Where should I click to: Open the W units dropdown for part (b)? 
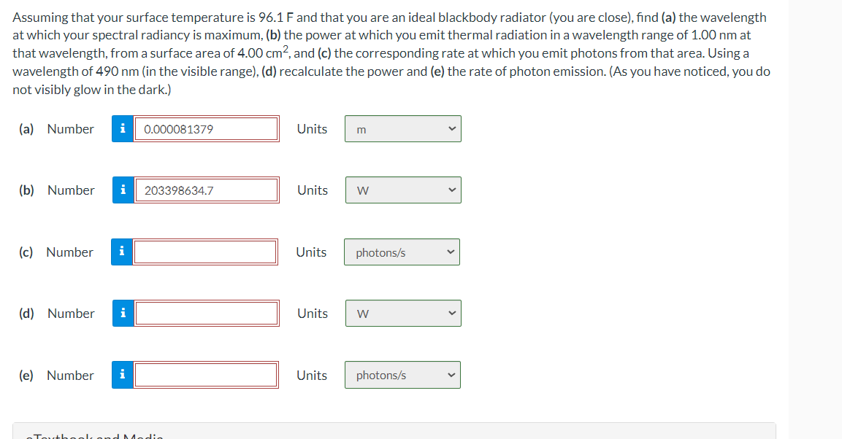pos(403,190)
